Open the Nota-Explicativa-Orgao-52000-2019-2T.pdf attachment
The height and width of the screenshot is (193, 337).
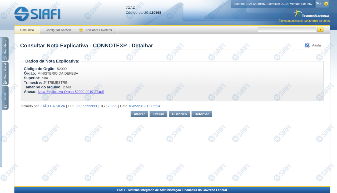(x=71, y=92)
